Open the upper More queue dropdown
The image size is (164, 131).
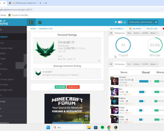coord(154,33)
